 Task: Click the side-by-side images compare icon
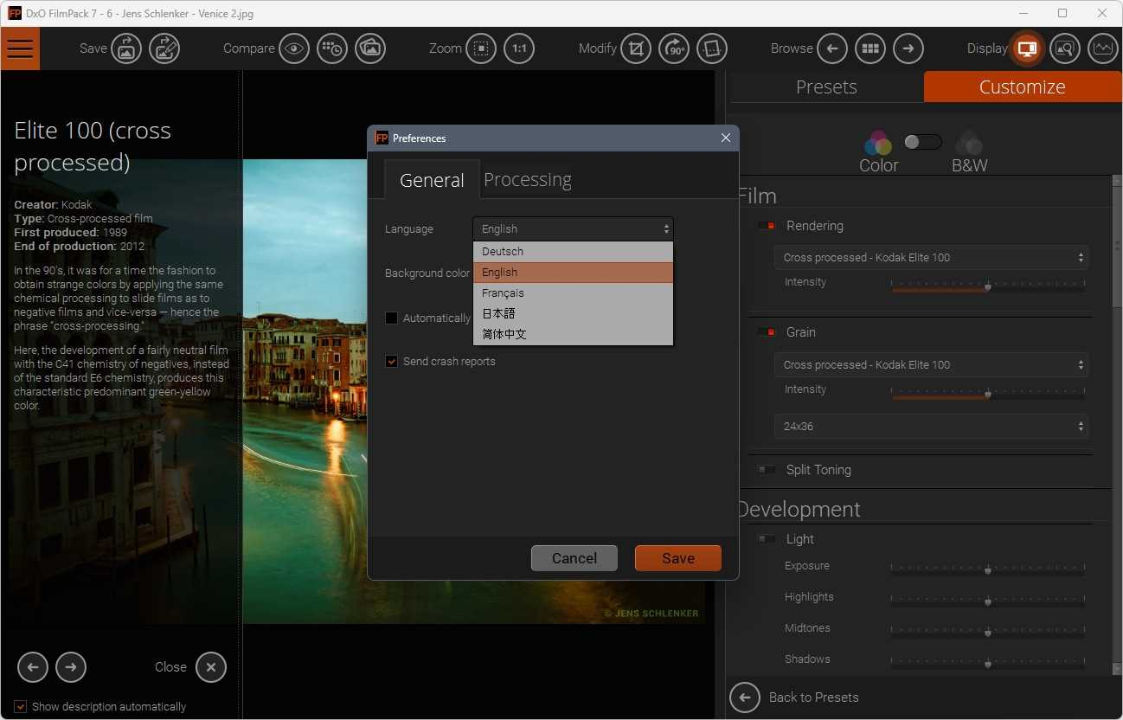point(370,48)
